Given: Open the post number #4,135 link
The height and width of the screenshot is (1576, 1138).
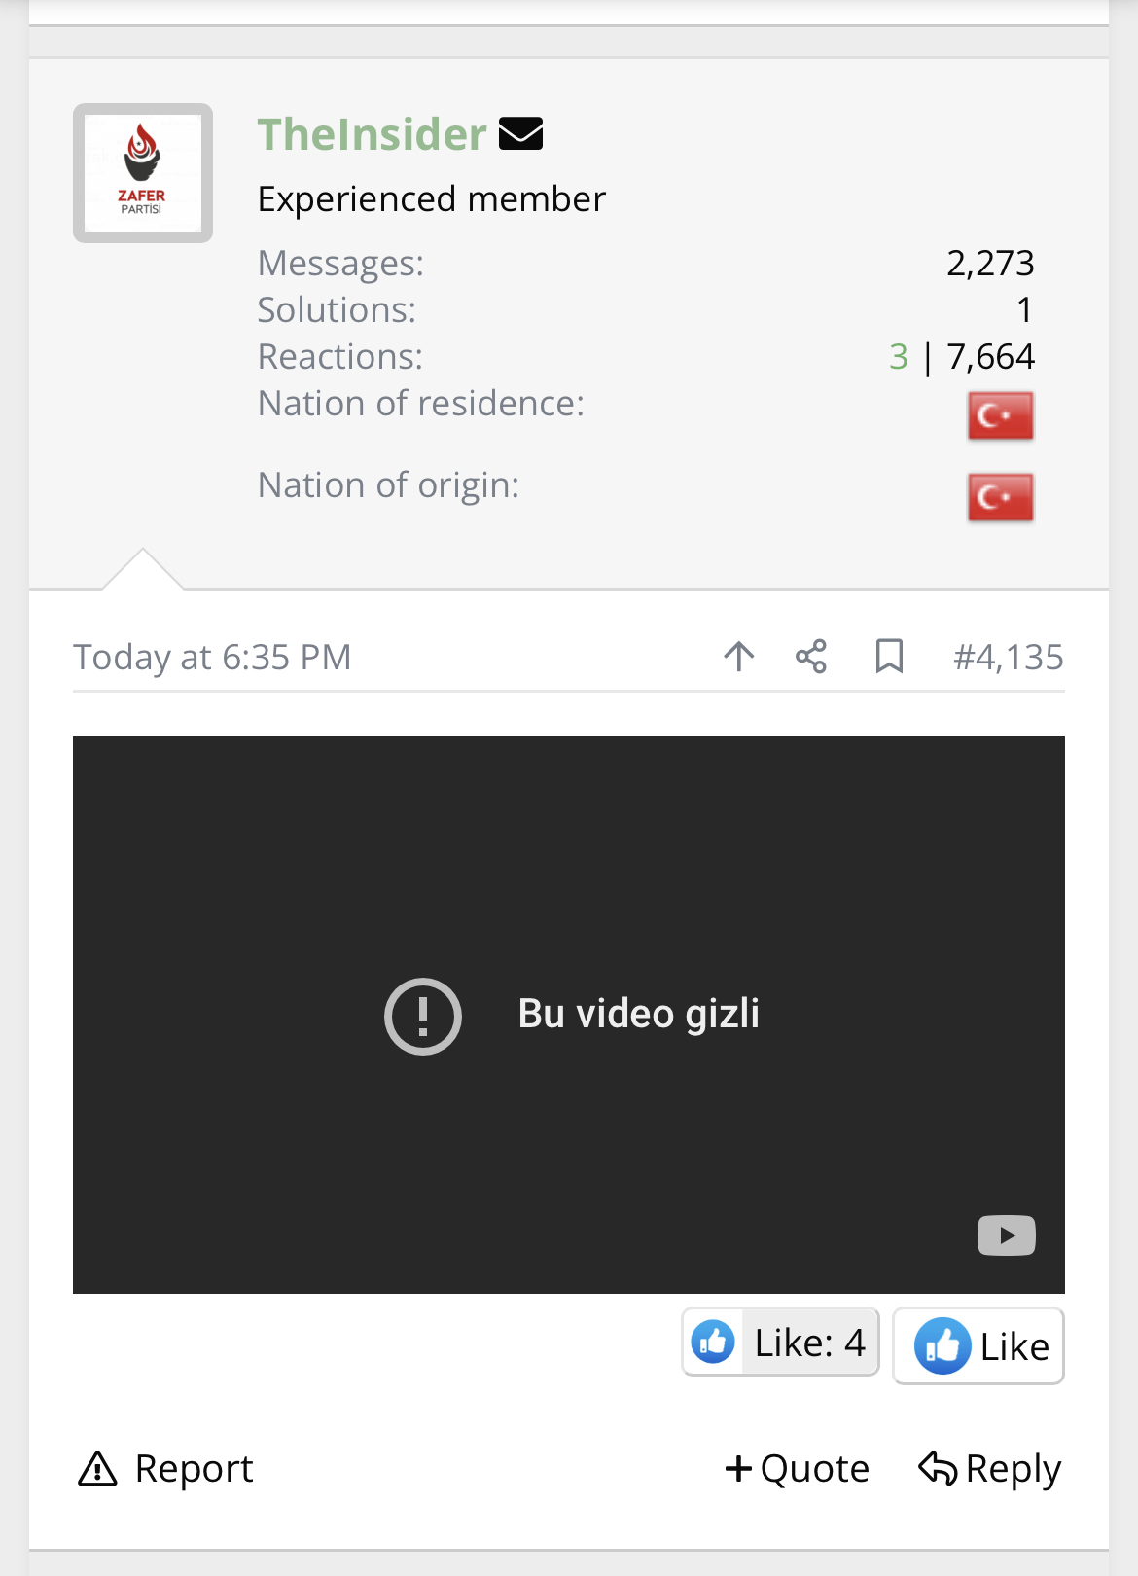Looking at the screenshot, I should 1008,658.
